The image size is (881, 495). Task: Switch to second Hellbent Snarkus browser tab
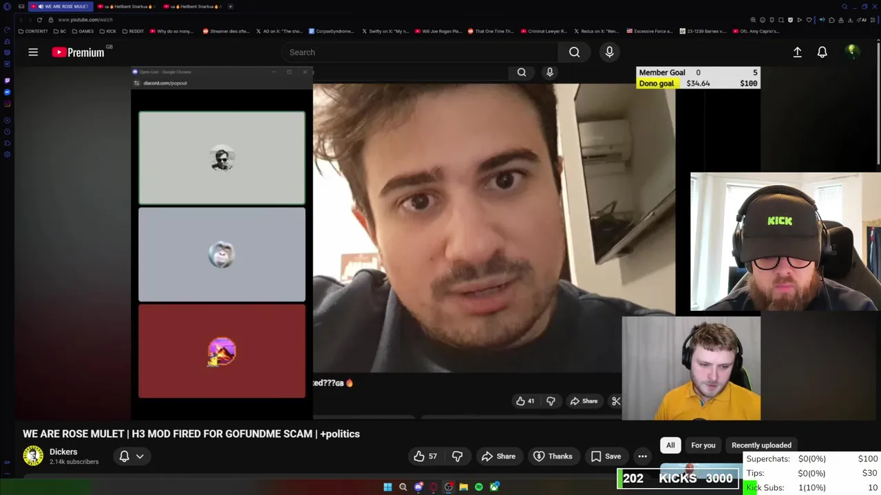pyautogui.click(x=194, y=6)
